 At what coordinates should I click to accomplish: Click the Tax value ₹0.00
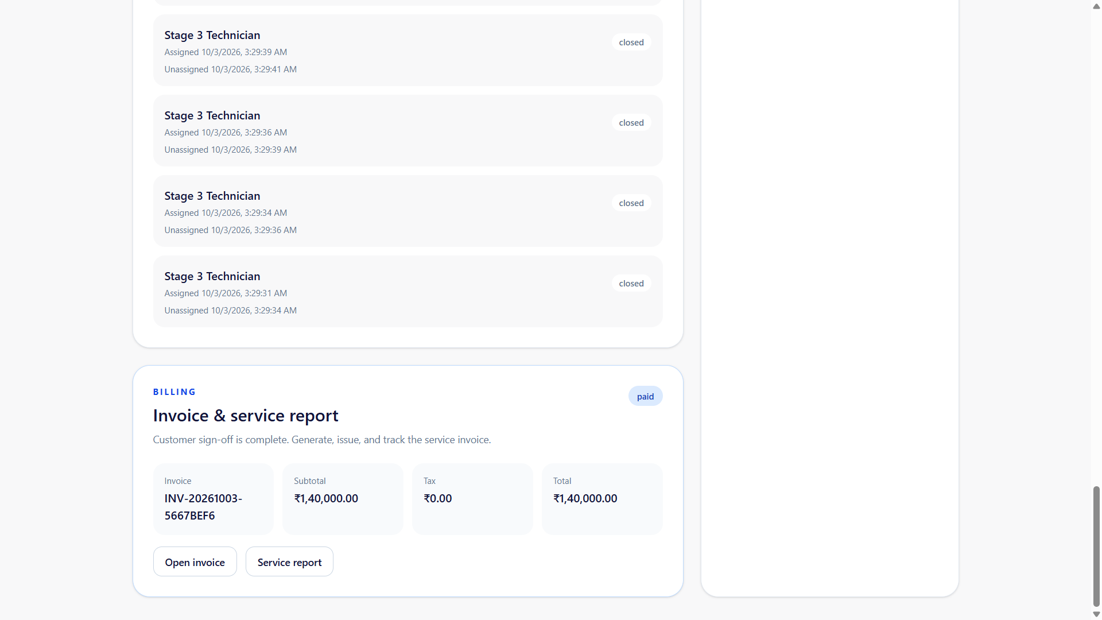(438, 498)
